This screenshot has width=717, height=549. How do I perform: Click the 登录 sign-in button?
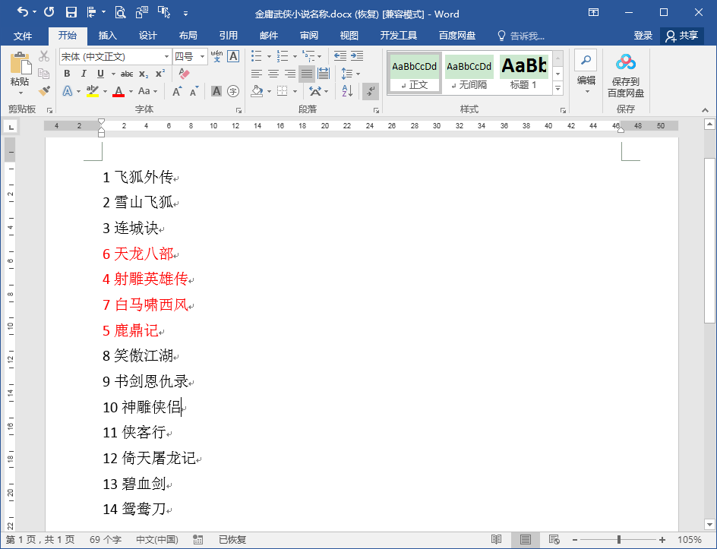pos(643,36)
